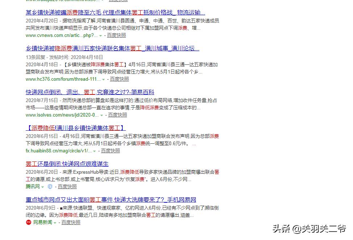
Task: Click the fx.huaibin88.cn/mag/circle/v1 URL text
Action: click(59, 151)
